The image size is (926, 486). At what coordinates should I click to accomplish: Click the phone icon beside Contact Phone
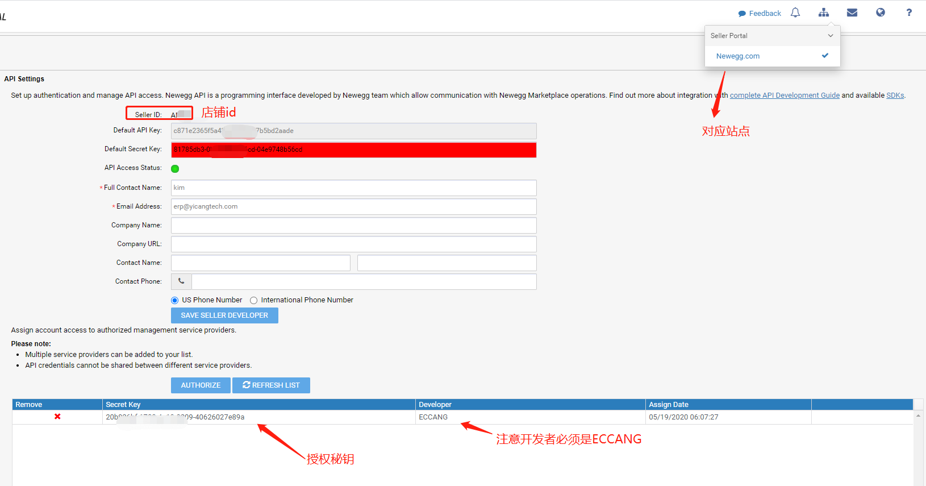[181, 281]
